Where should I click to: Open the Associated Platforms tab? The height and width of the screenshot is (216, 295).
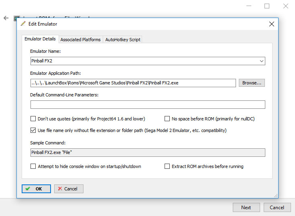pyautogui.click(x=81, y=40)
